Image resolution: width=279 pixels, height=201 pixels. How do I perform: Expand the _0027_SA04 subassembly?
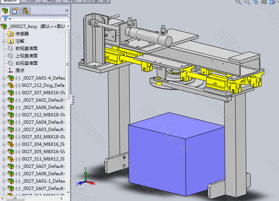[x=4, y=122]
